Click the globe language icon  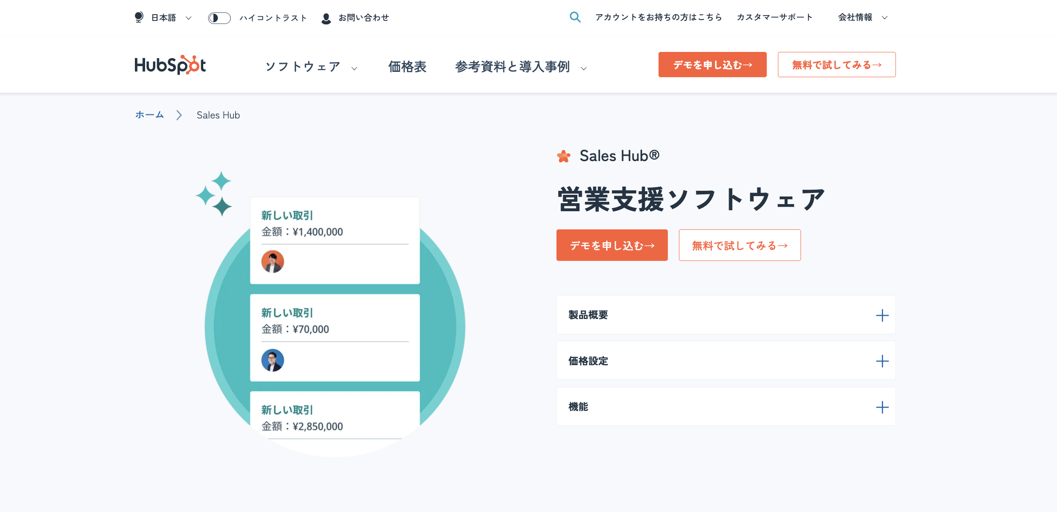coord(139,17)
